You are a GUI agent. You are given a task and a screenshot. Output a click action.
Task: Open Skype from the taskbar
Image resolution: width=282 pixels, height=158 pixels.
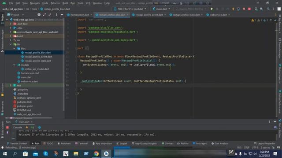point(45,154)
